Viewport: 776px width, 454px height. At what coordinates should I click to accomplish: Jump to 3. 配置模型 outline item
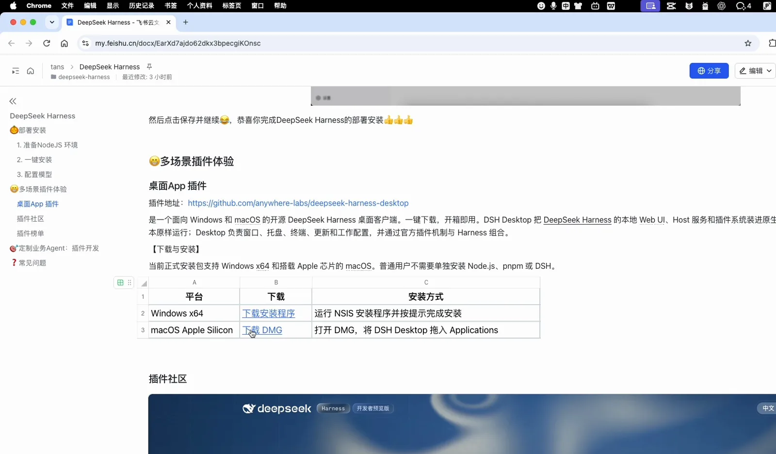[34, 175]
